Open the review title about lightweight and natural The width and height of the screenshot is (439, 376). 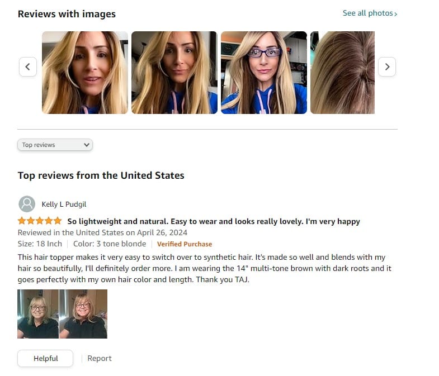pyautogui.click(x=214, y=221)
